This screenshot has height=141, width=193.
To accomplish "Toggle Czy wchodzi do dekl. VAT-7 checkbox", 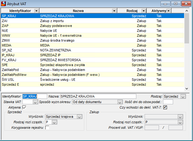I will pyautogui.click(x=165, y=107).
